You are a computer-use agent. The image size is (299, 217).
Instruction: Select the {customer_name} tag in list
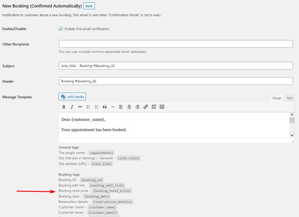pyautogui.click(x=102, y=207)
